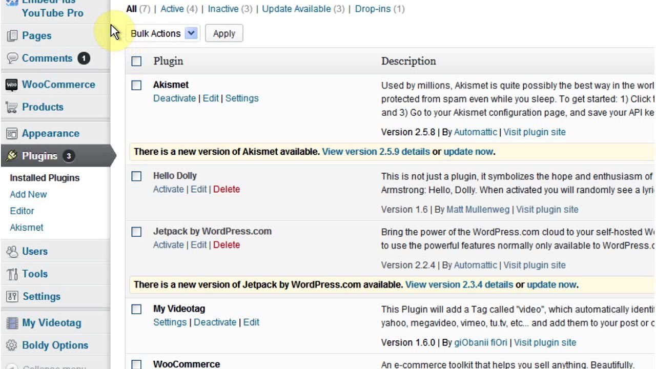Click the WooCommerce plugin name
656x369 pixels.
point(187,364)
